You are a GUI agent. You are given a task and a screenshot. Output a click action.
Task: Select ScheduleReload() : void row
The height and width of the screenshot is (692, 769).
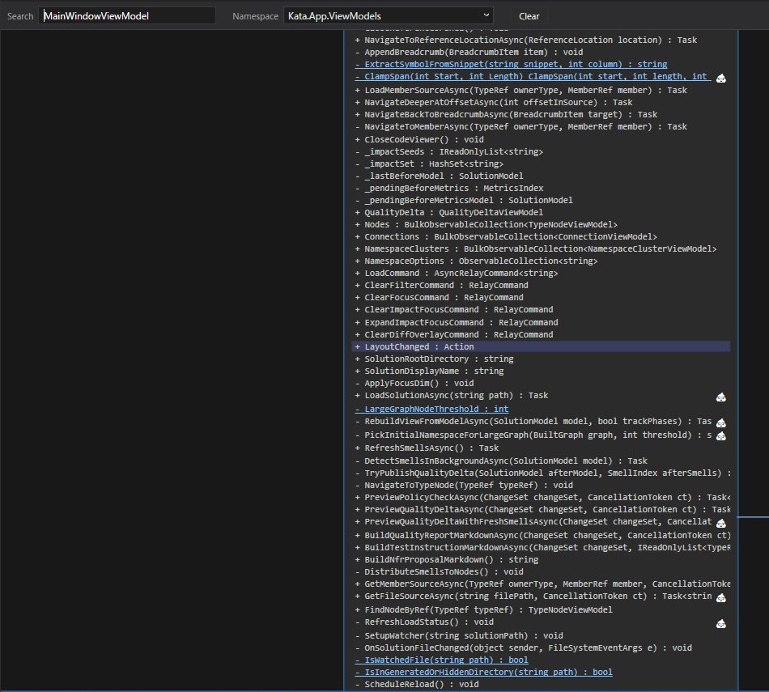point(417,685)
